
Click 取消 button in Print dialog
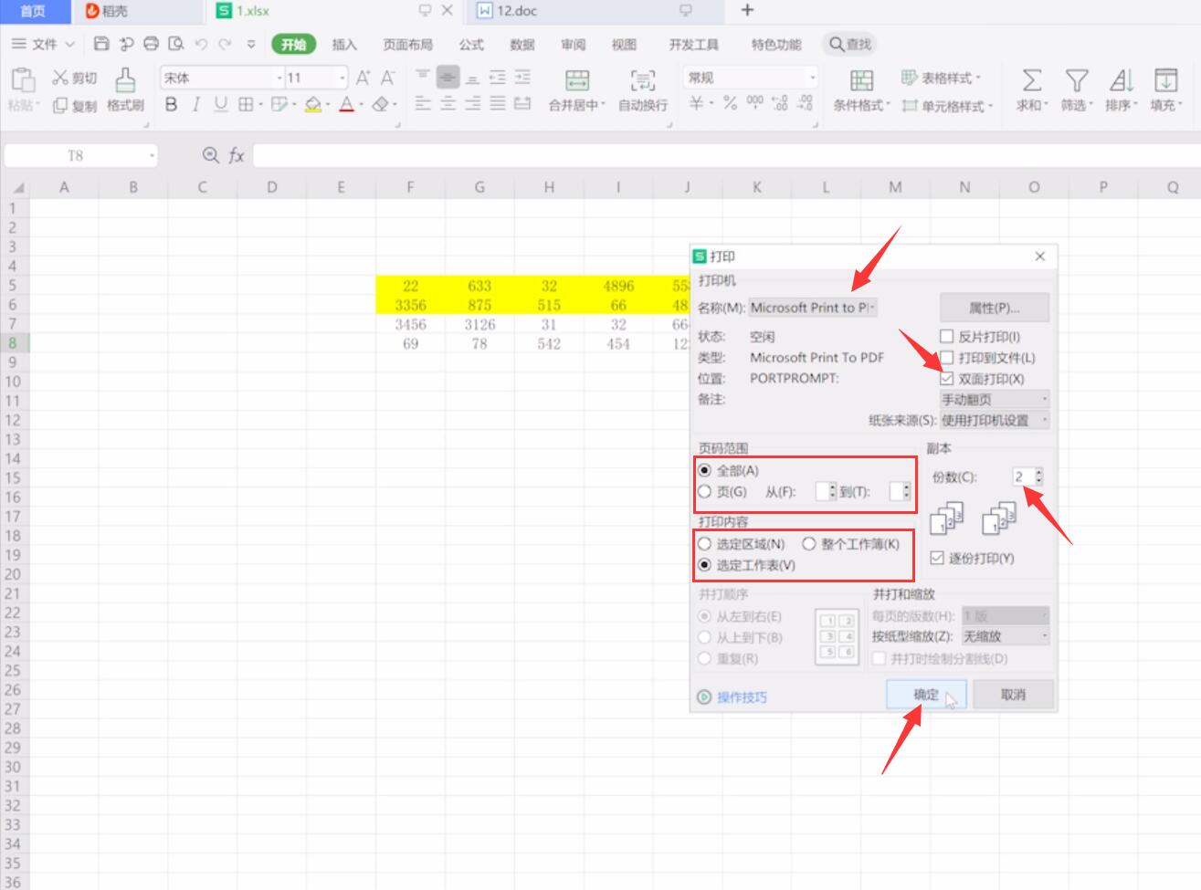[1013, 695]
